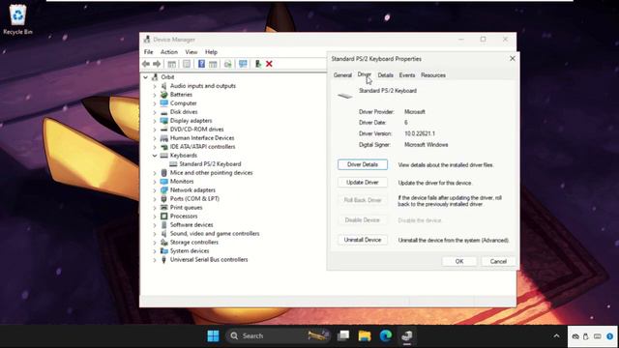Expand the Software devices node
This screenshot has width=619, height=348.
(155, 225)
